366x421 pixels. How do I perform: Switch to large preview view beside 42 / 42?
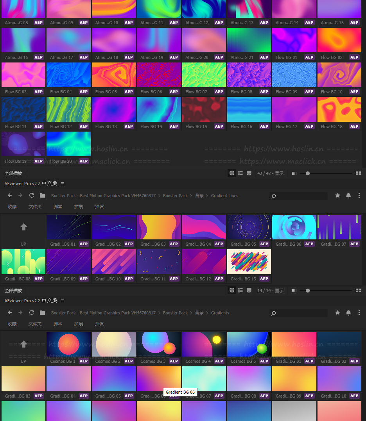coord(249,173)
